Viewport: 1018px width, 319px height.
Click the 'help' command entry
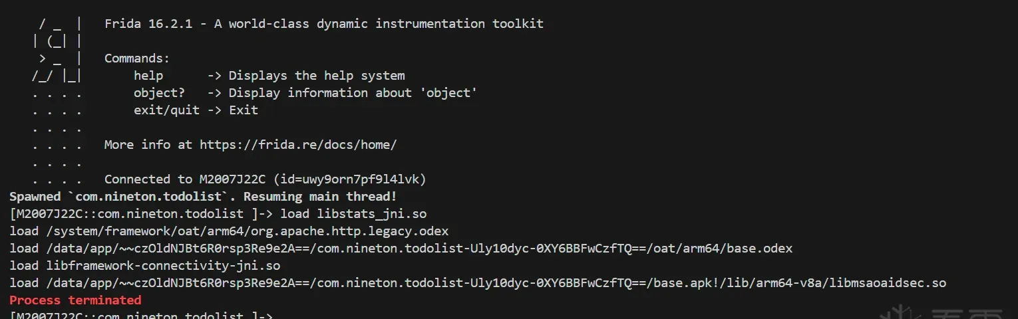(x=148, y=76)
